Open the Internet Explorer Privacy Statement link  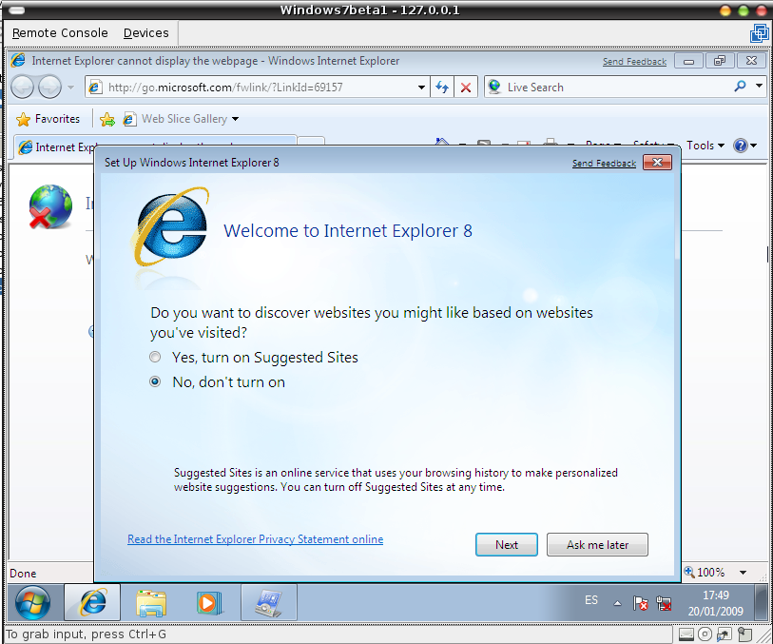click(x=256, y=539)
